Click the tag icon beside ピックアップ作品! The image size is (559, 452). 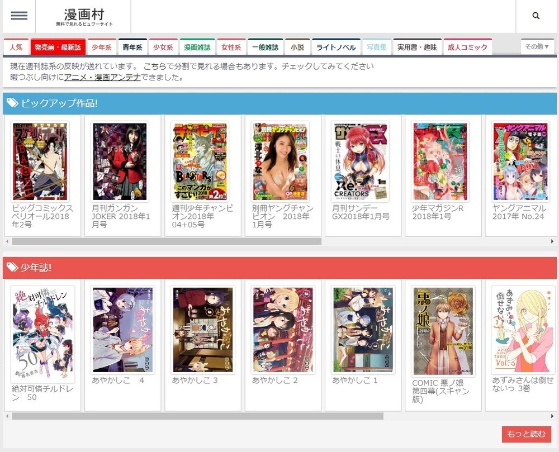point(12,103)
